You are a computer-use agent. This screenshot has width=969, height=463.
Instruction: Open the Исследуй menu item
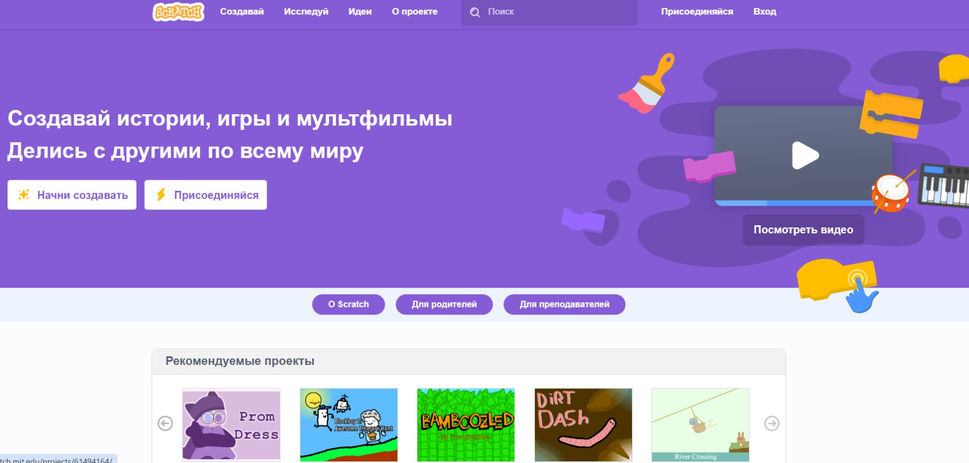coord(306,11)
